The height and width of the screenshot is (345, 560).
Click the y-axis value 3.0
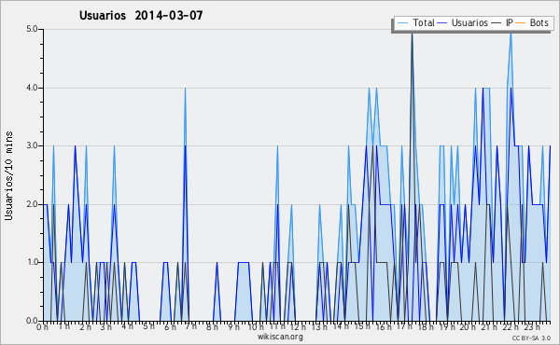[x=32, y=145]
